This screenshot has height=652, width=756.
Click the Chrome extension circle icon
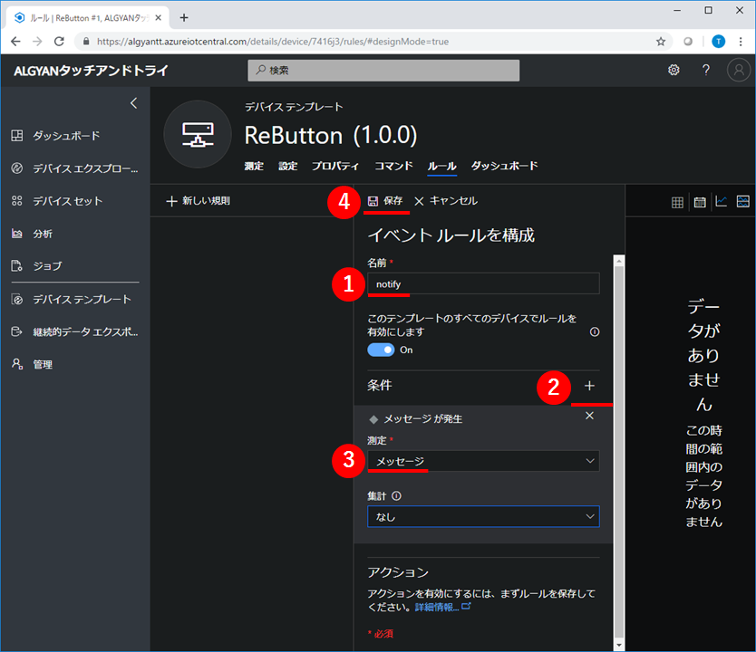click(688, 42)
